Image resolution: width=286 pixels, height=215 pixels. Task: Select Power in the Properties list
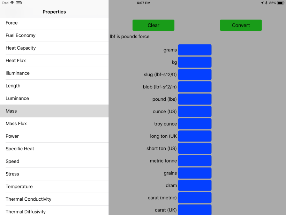click(x=54, y=136)
